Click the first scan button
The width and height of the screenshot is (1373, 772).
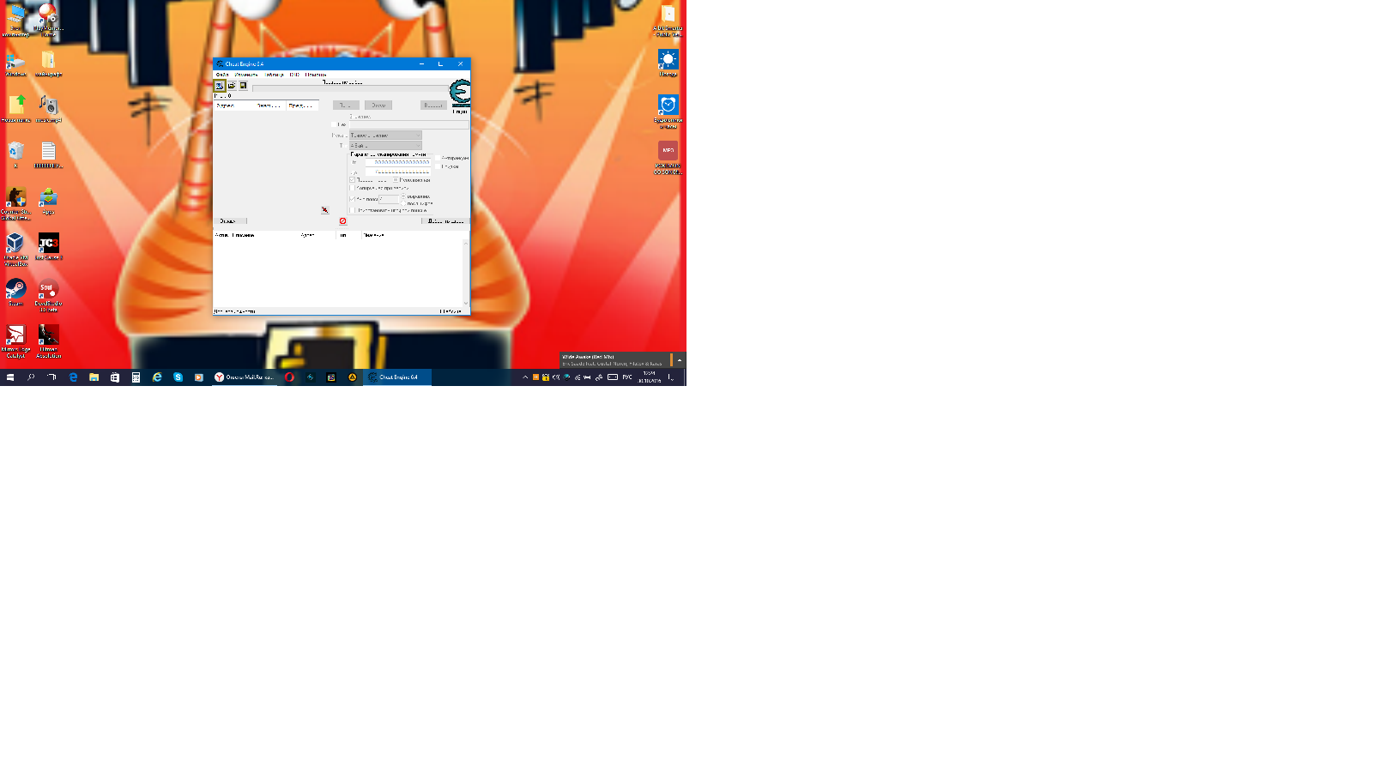(347, 105)
